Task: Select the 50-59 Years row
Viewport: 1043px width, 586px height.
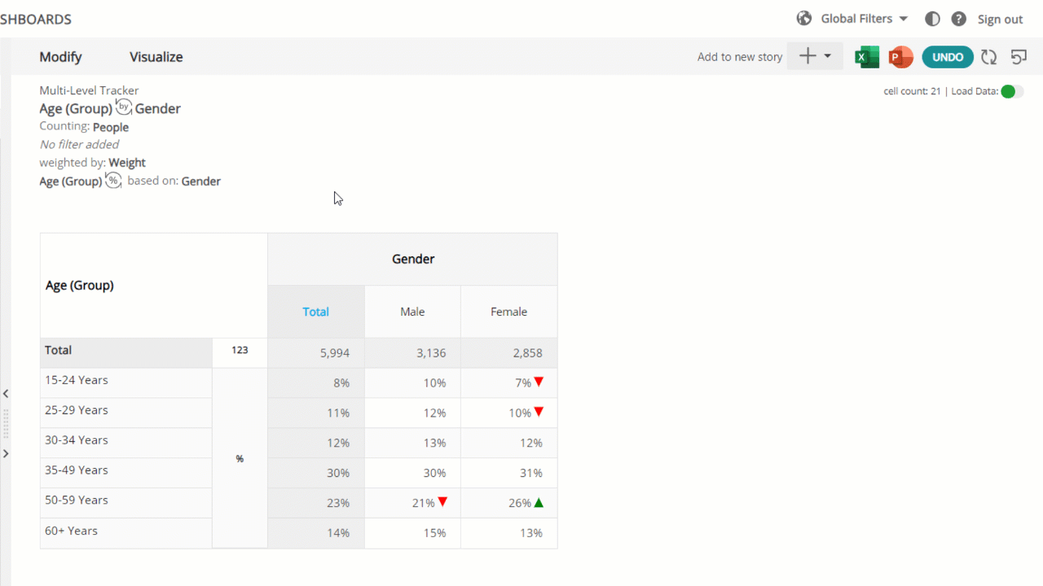Action: click(x=126, y=501)
